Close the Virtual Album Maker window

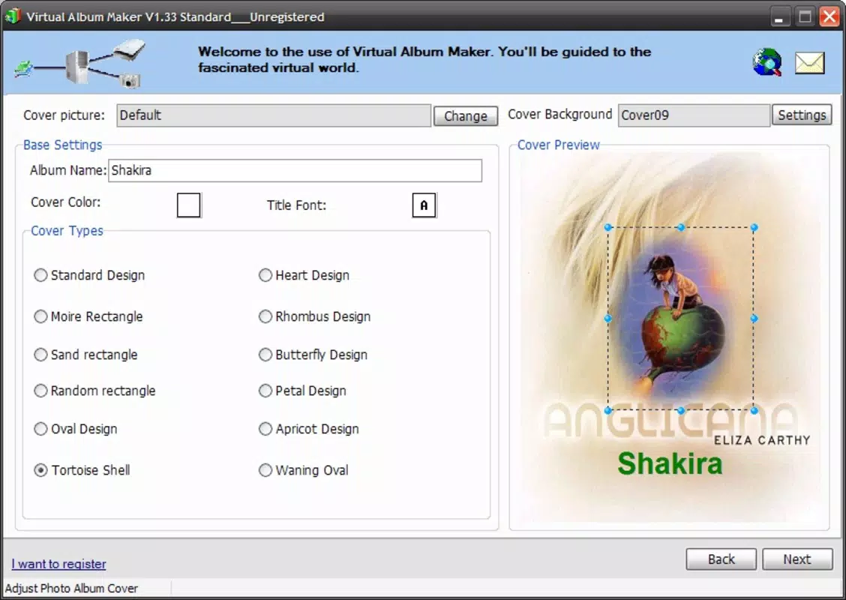pyautogui.click(x=829, y=16)
